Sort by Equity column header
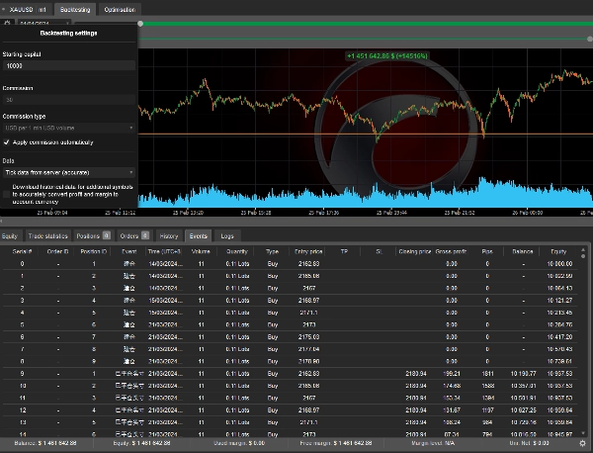593x453 pixels. (x=558, y=251)
